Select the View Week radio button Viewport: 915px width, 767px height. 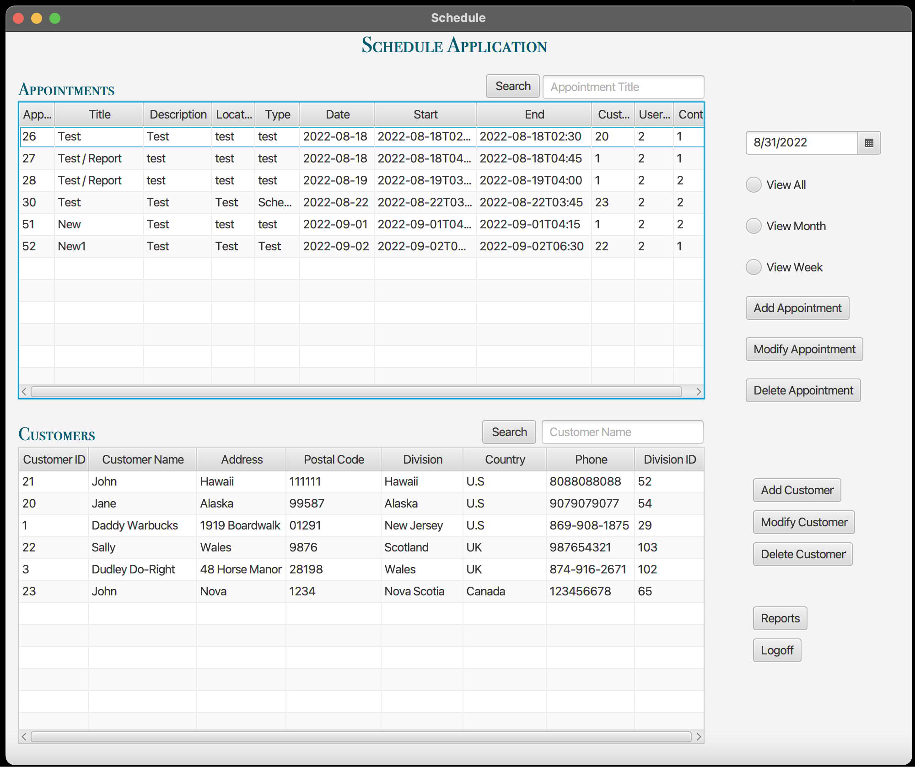tap(753, 267)
